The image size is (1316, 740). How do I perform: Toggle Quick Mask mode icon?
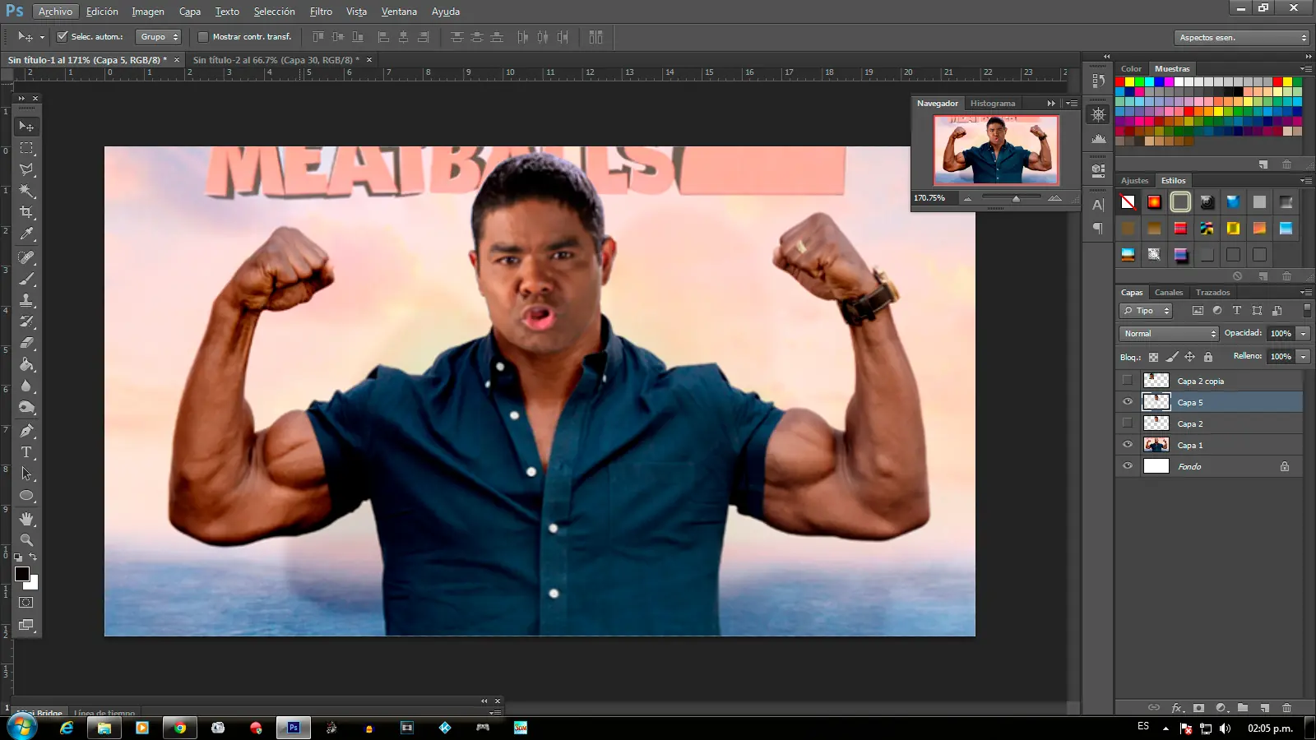pos(26,603)
